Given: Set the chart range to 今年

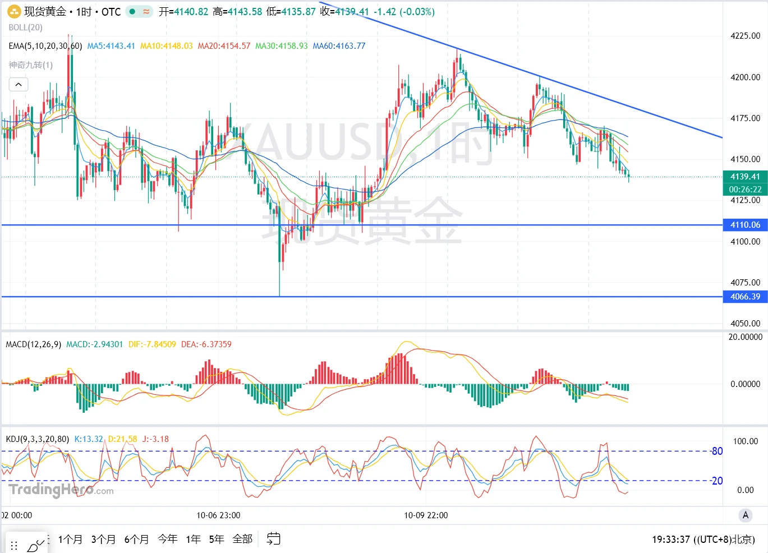Looking at the screenshot, I should (167, 539).
